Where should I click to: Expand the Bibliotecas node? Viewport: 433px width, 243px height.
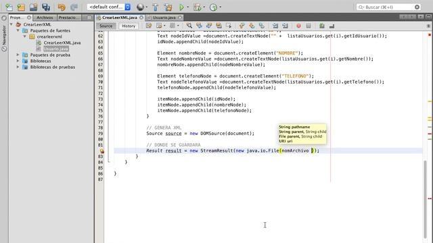(x=18, y=61)
